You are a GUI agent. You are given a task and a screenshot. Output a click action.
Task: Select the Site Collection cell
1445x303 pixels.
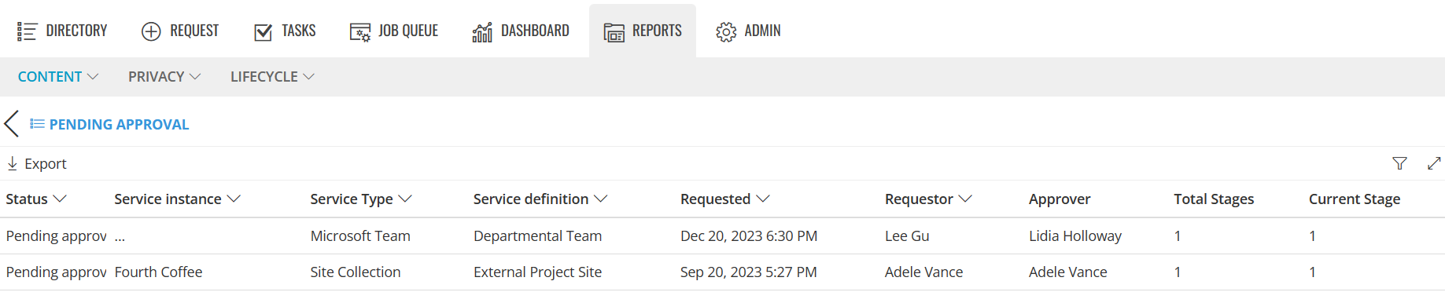tap(356, 272)
